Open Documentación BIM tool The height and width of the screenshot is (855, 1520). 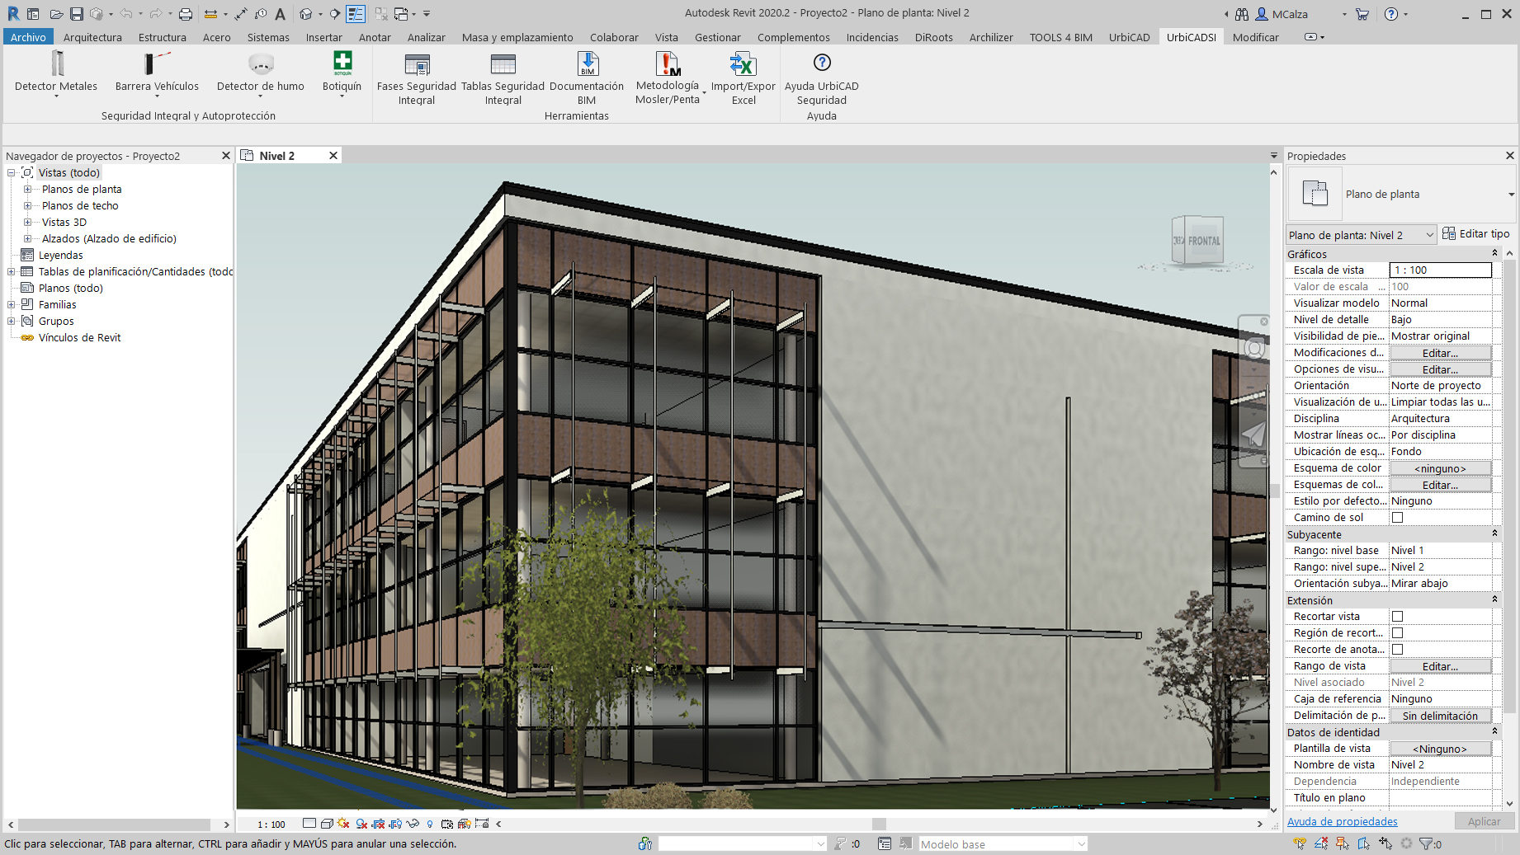tap(587, 64)
